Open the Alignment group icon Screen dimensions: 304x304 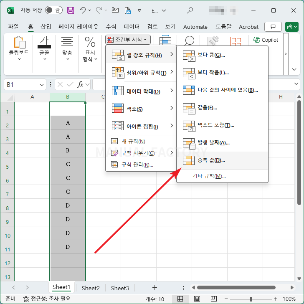click(x=67, y=42)
